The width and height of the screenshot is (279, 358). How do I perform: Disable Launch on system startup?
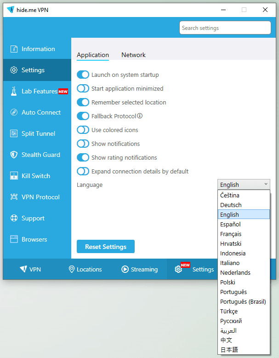coord(83,75)
